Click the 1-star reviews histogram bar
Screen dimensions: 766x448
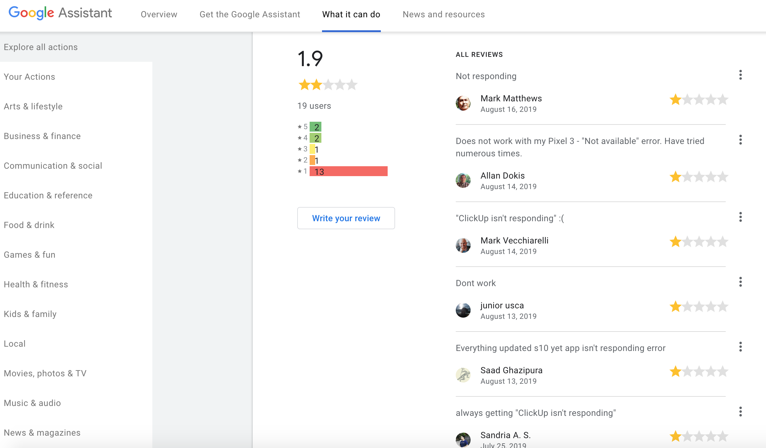348,171
